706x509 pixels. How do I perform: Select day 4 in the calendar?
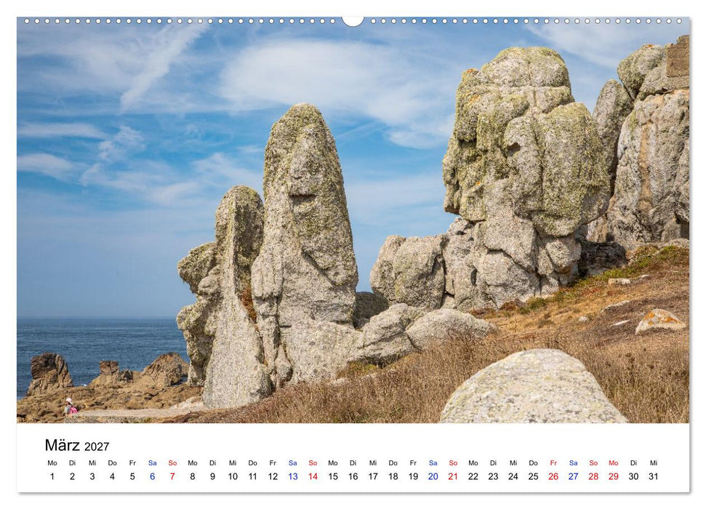point(112,476)
